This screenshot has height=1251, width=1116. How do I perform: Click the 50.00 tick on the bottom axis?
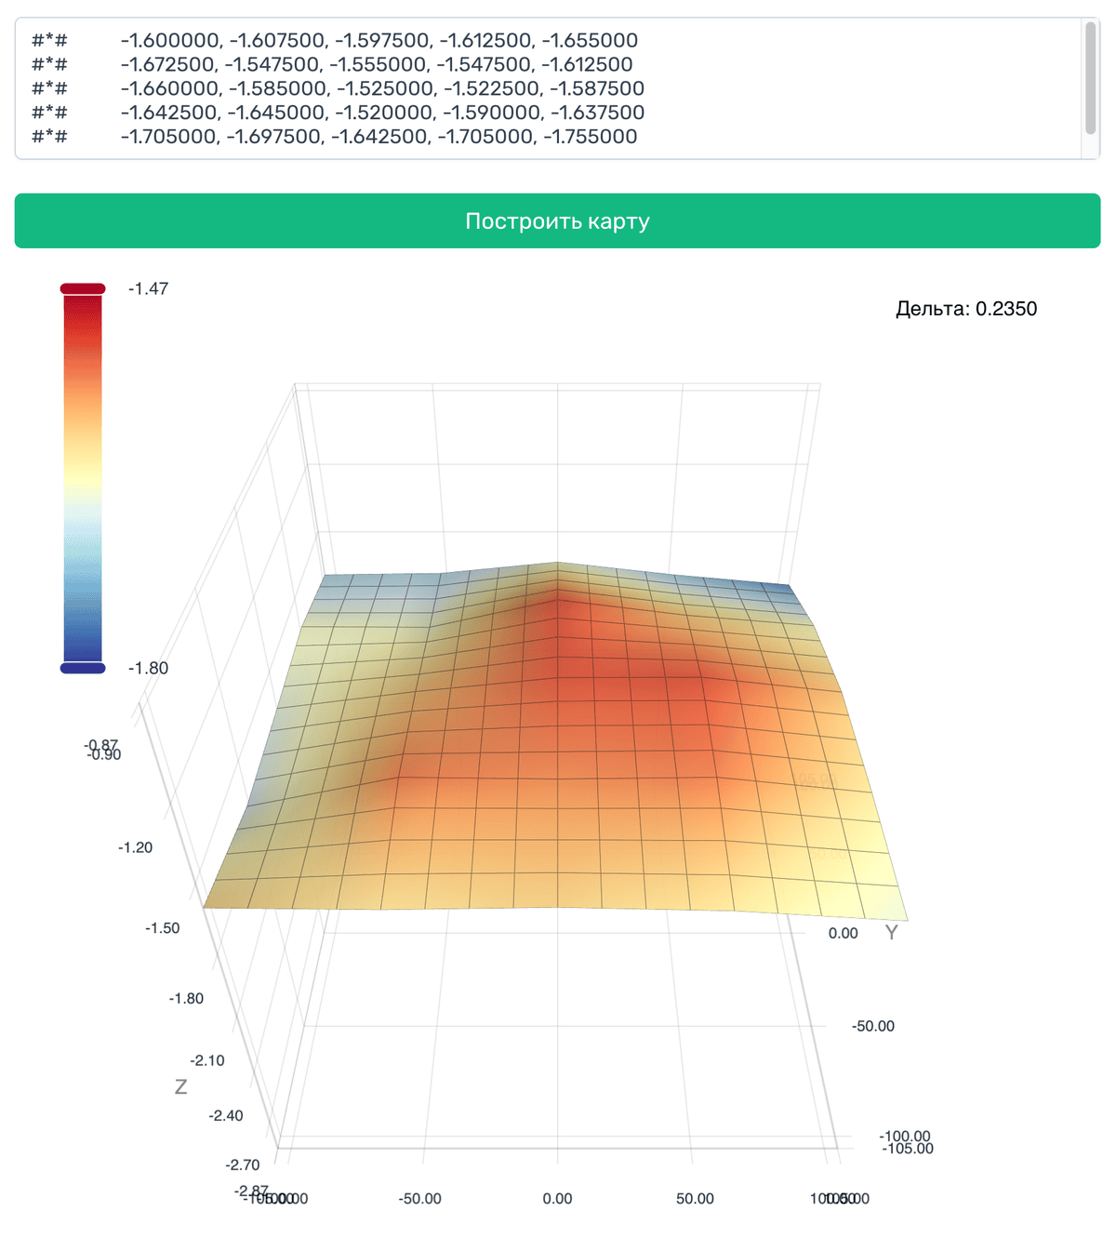(x=695, y=1198)
